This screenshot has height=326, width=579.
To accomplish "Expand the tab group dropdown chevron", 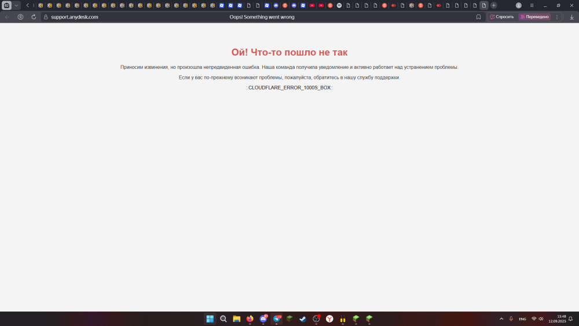I will tap(16, 6).
